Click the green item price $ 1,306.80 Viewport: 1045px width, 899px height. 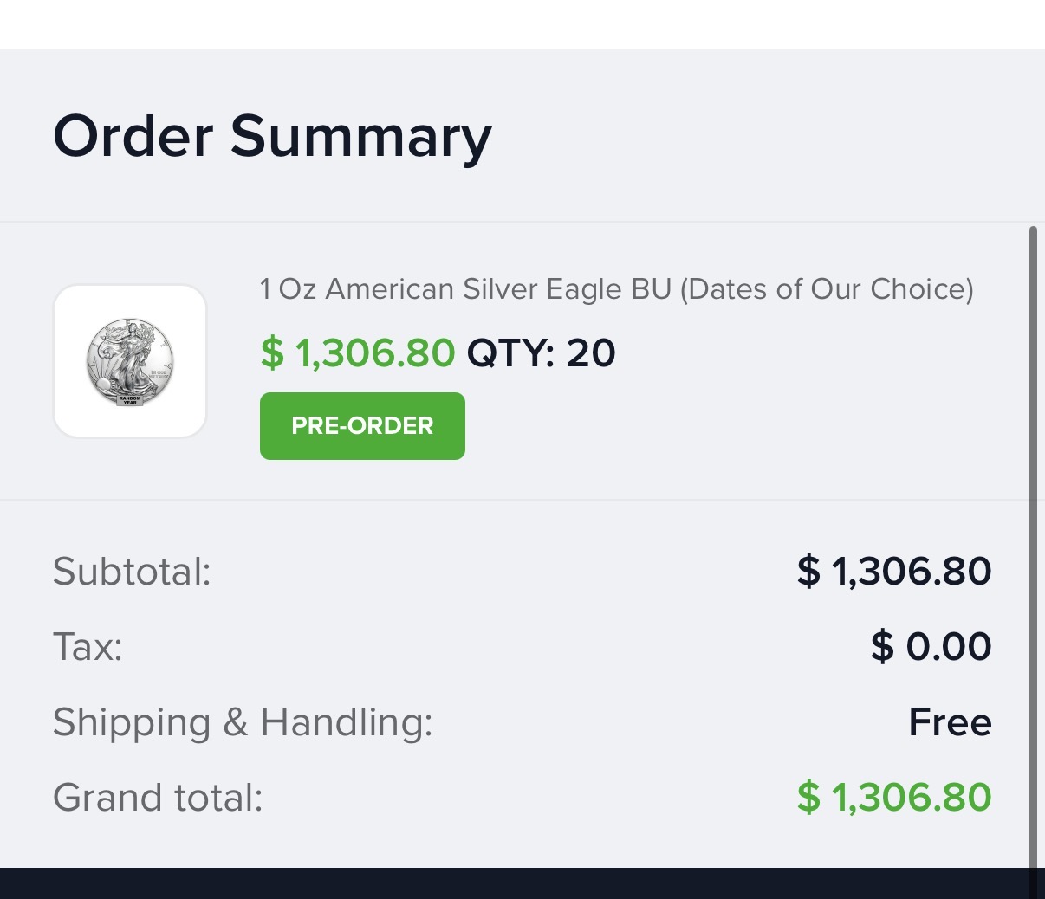coord(358,352)
